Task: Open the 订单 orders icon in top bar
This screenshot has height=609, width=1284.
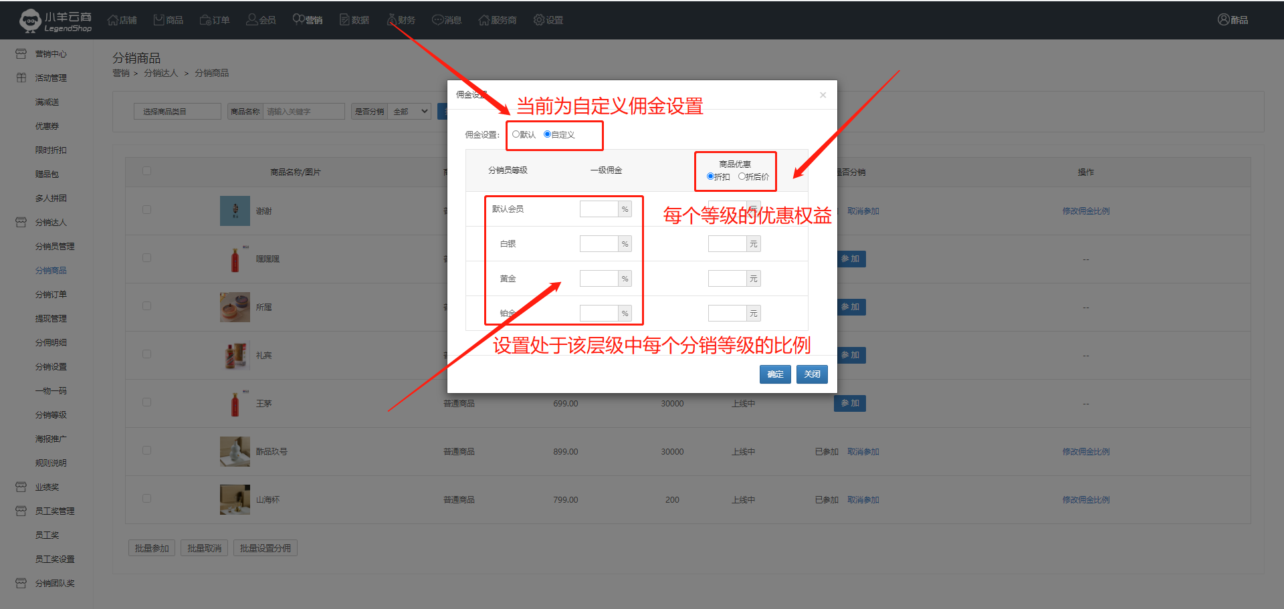Action: tap(205, 20)
